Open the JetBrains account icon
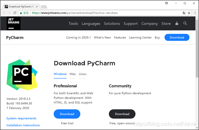This screenshot has width=199, height=130. pyautogui.click(x=177, y=23)
